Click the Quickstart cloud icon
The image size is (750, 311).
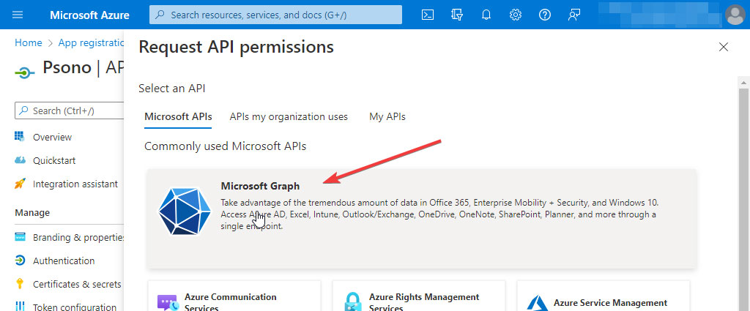coord(20,160)
